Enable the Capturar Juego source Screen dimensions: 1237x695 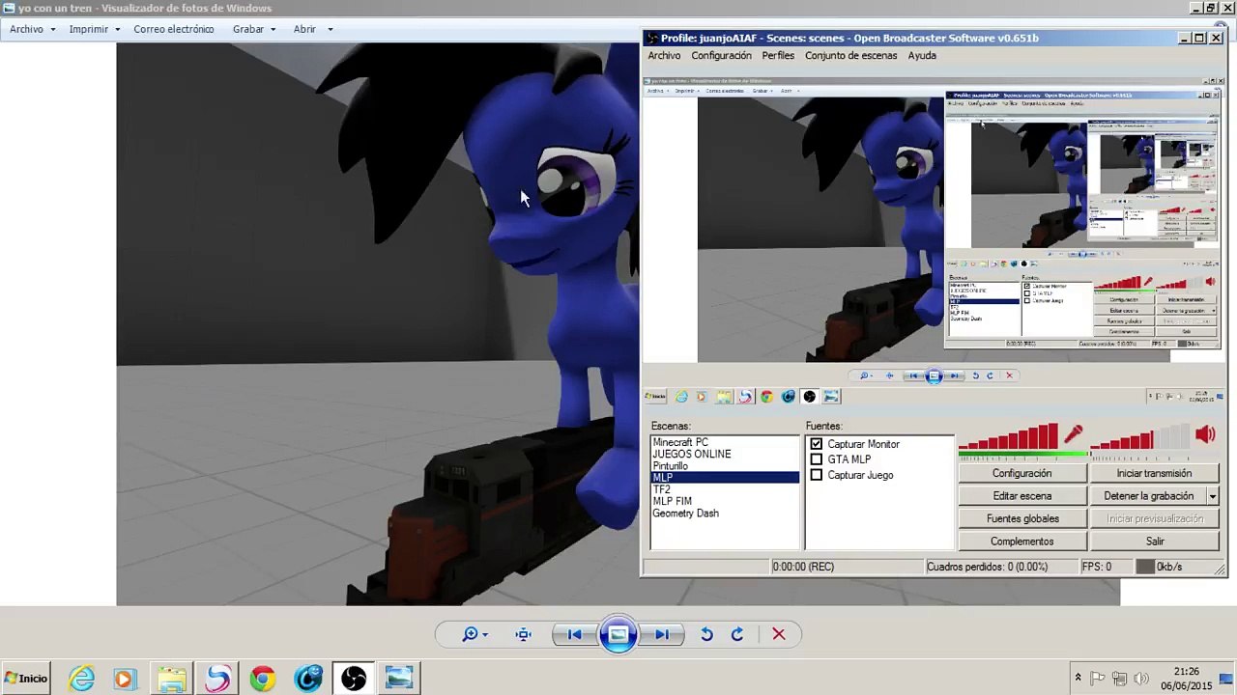[x=817, y=475]
